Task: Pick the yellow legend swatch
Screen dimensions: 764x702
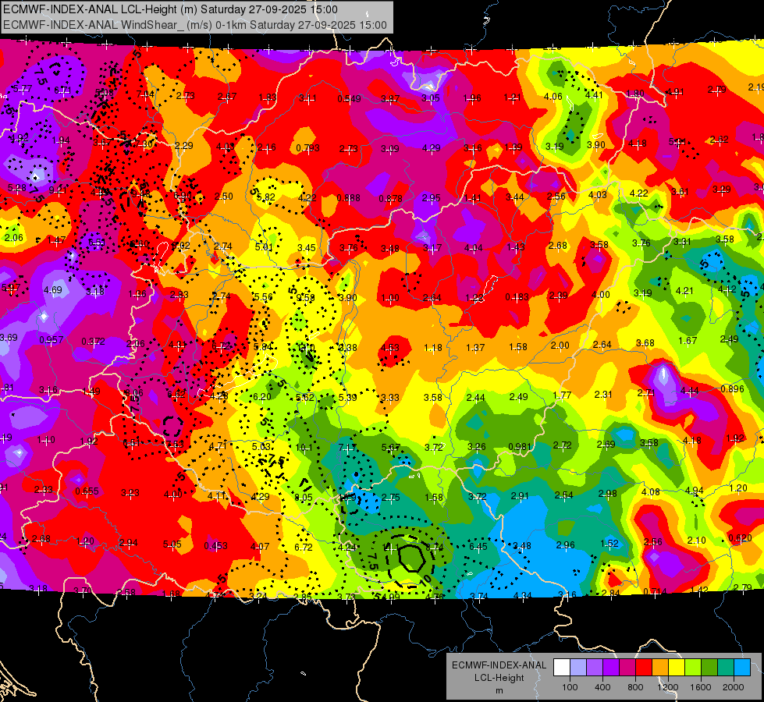Action: [677, 668]
